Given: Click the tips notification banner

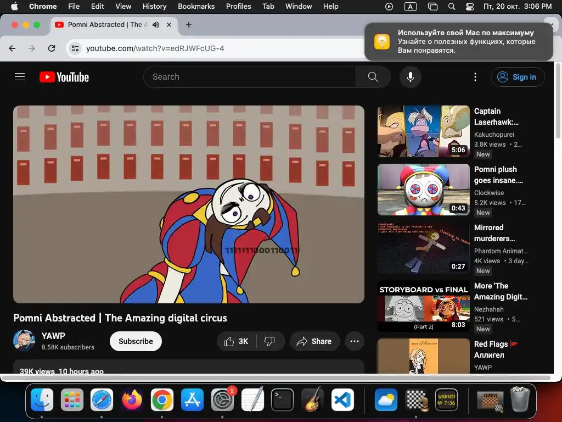Looking at the screenshot, I should point(458,41).
